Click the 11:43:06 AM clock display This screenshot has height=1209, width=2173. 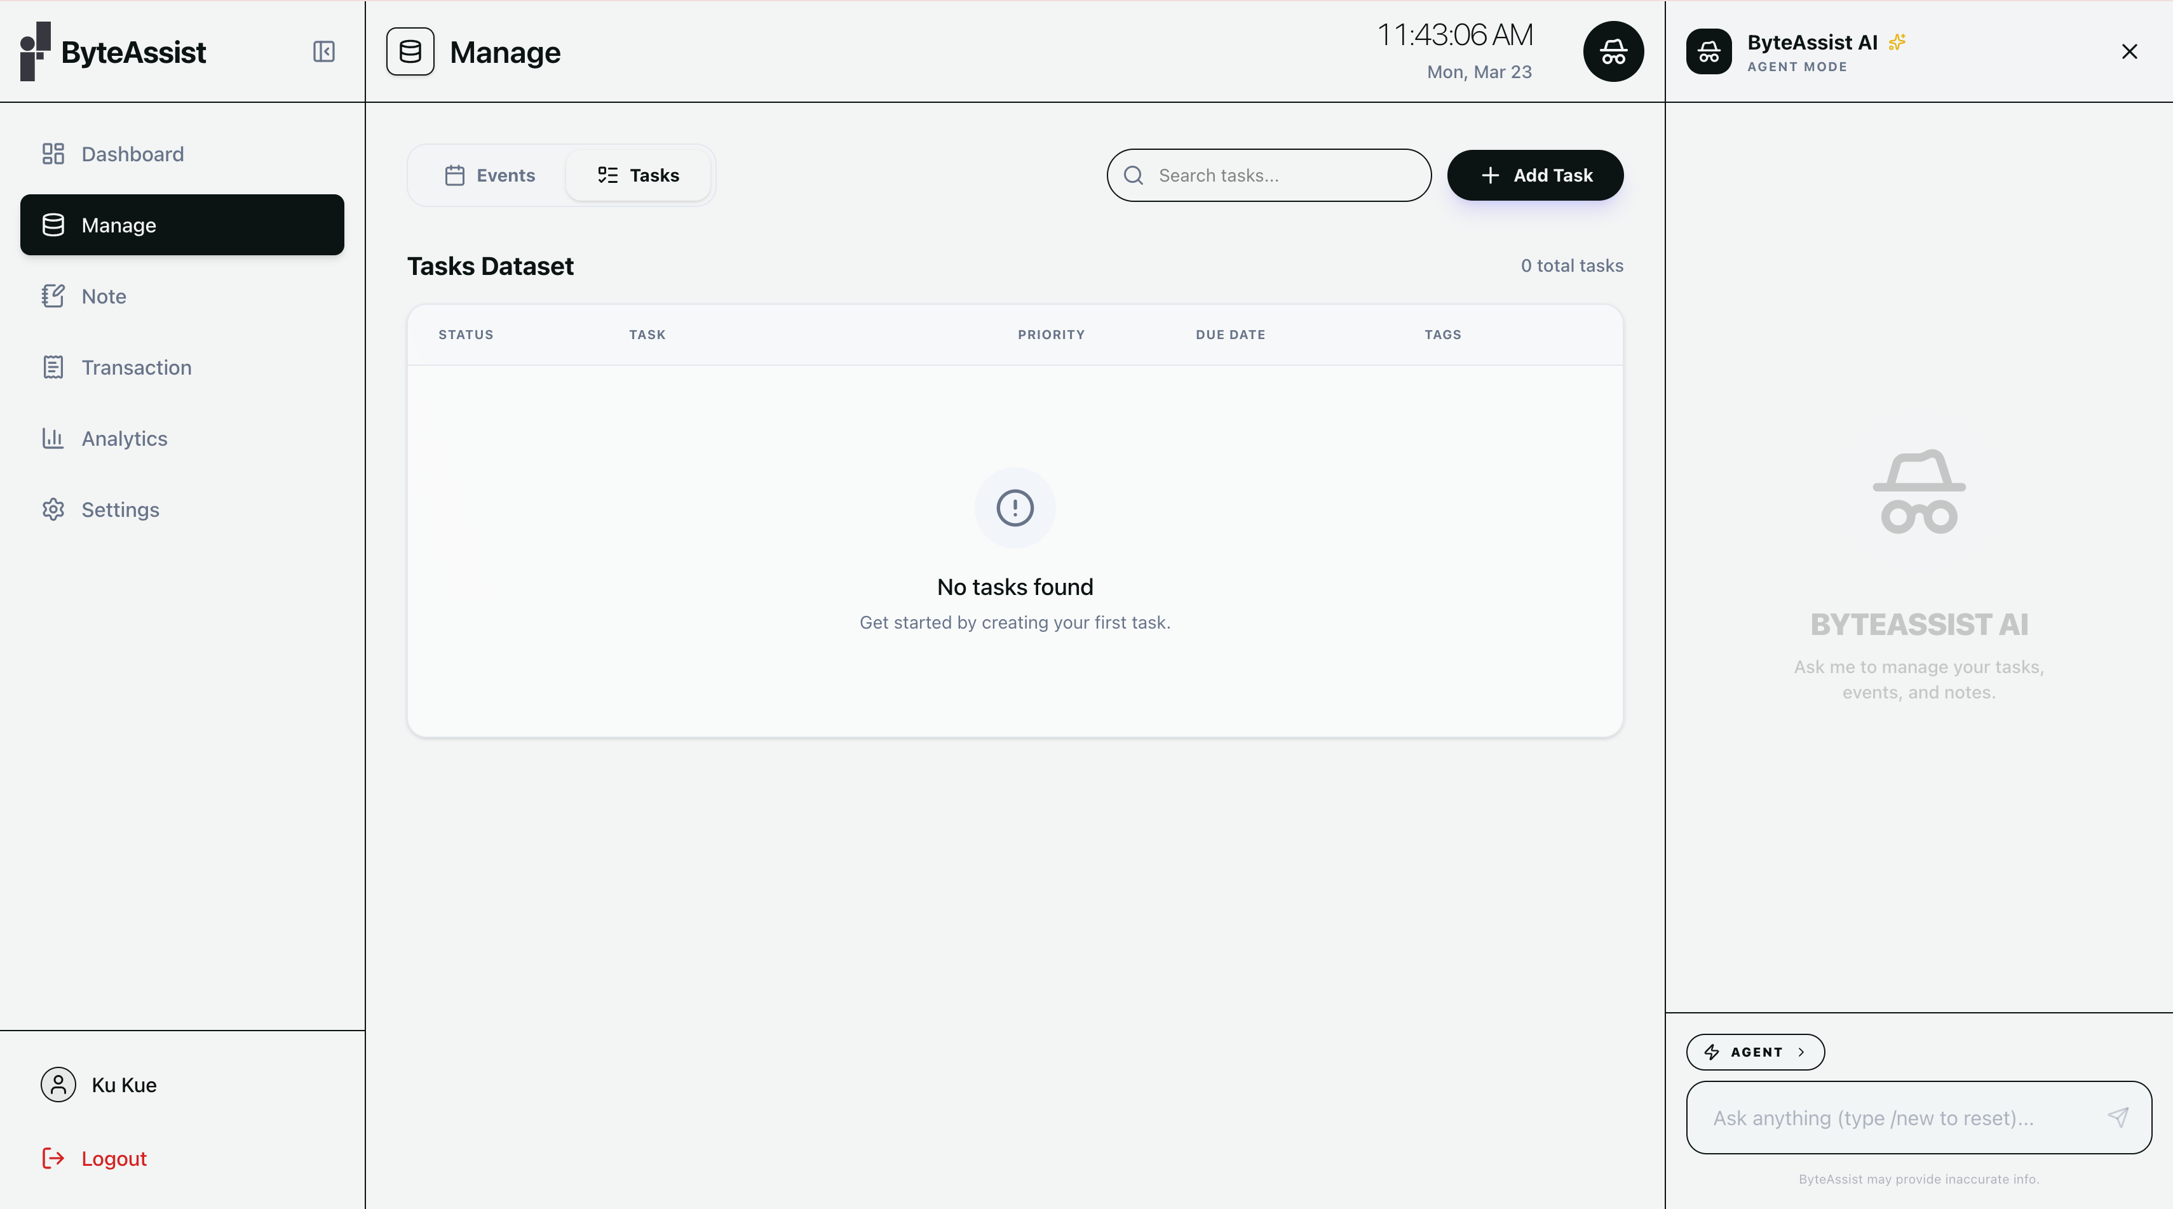[x=1455, y=34]
